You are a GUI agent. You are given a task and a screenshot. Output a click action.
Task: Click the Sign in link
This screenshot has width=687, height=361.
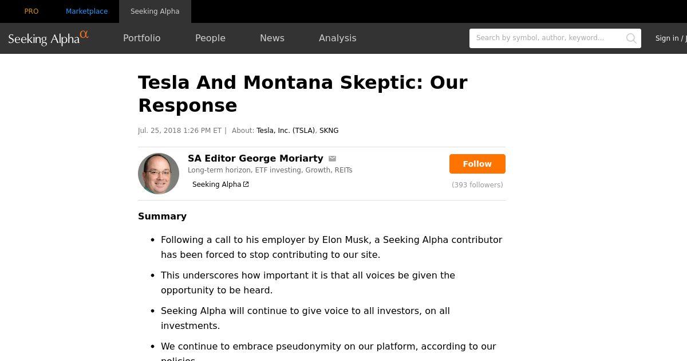tap(666, 38)
